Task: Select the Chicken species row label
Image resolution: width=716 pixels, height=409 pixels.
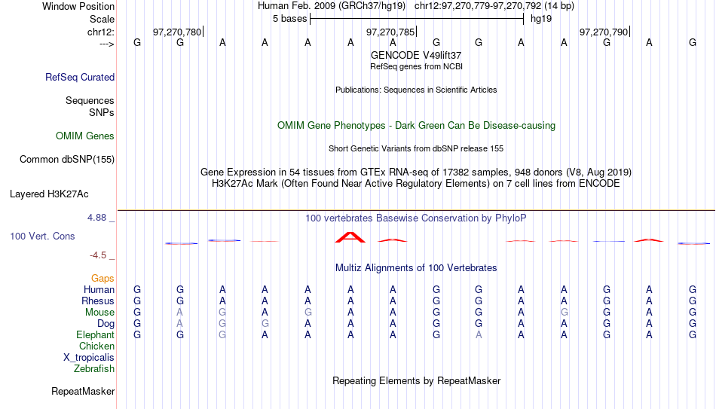Action: pyautogui.click(x=96, y=346)
